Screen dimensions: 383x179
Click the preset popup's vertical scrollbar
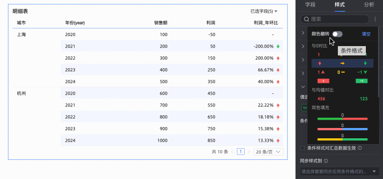pos(379,62)
